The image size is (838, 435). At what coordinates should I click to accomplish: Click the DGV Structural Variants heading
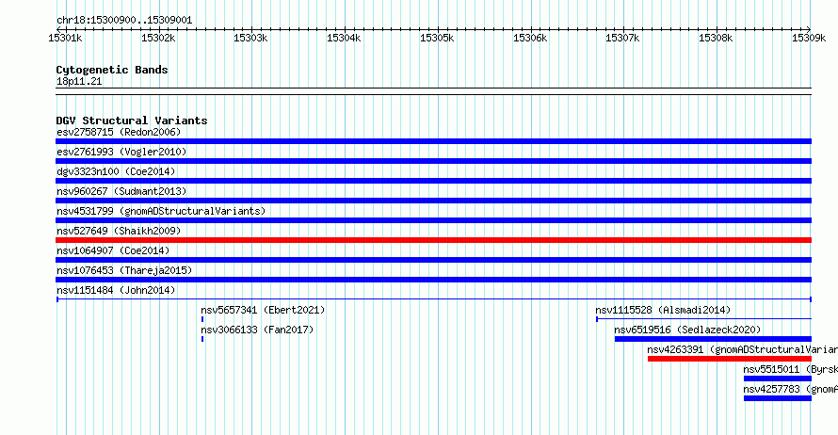click(x=132, y=121)
